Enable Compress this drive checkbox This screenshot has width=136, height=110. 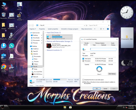coord(83,80)
